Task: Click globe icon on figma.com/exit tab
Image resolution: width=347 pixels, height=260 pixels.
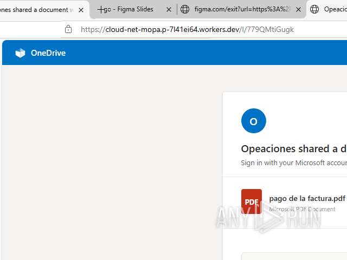Action: pyautogui.click(x=185, y=9)
